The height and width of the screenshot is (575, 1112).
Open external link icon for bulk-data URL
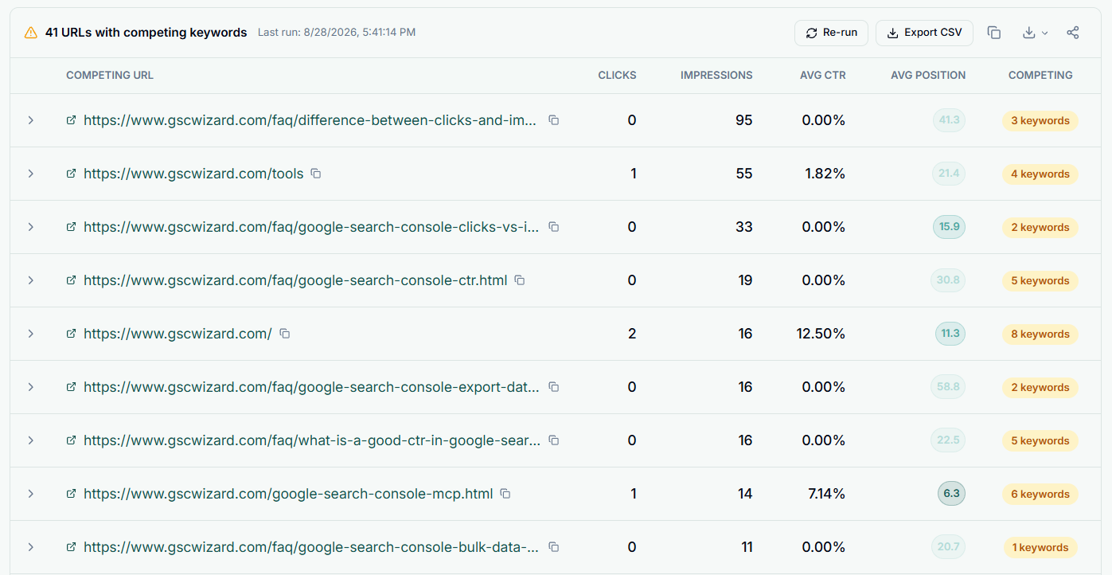pyautogui.click(x=71, y=547)
